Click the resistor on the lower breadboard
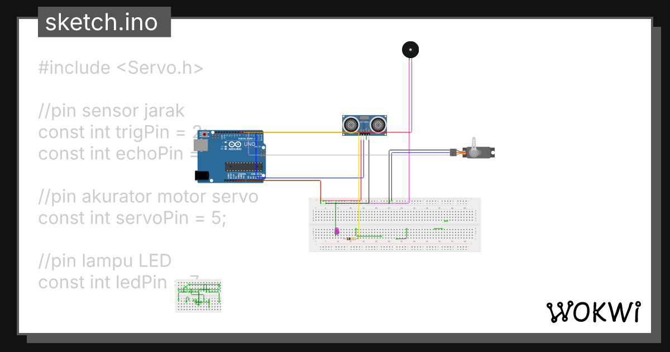 pos(351,239)
